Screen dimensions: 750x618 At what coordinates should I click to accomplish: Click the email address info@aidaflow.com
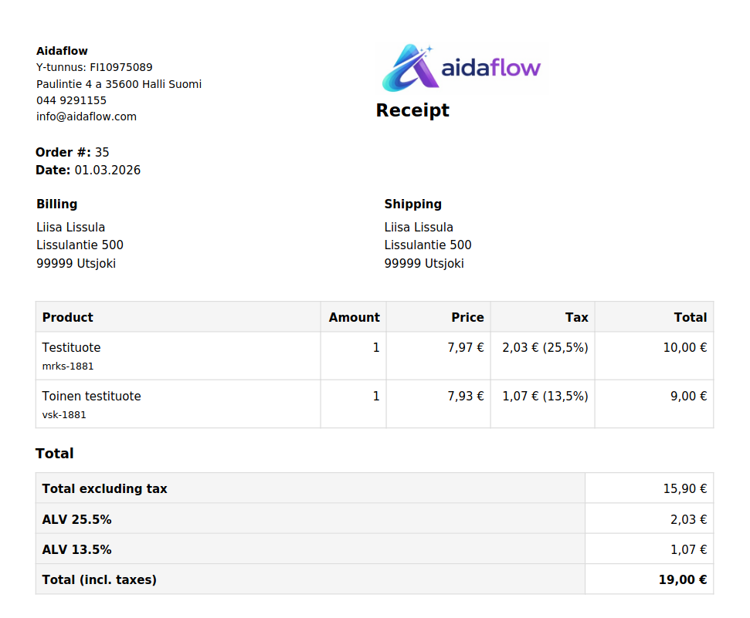click(87, 117)
